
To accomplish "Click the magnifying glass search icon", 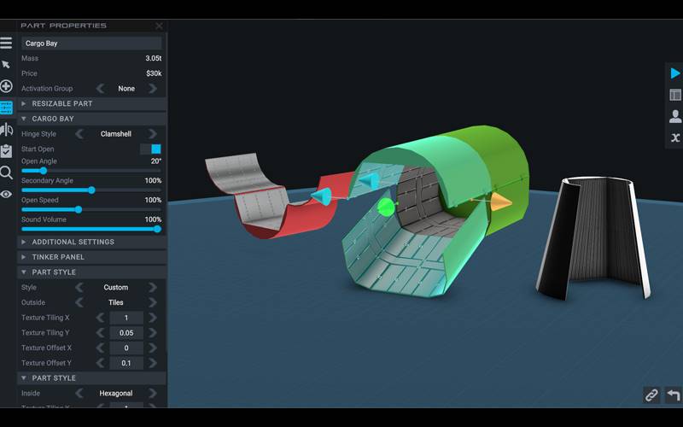I will (x=7, y=173).
